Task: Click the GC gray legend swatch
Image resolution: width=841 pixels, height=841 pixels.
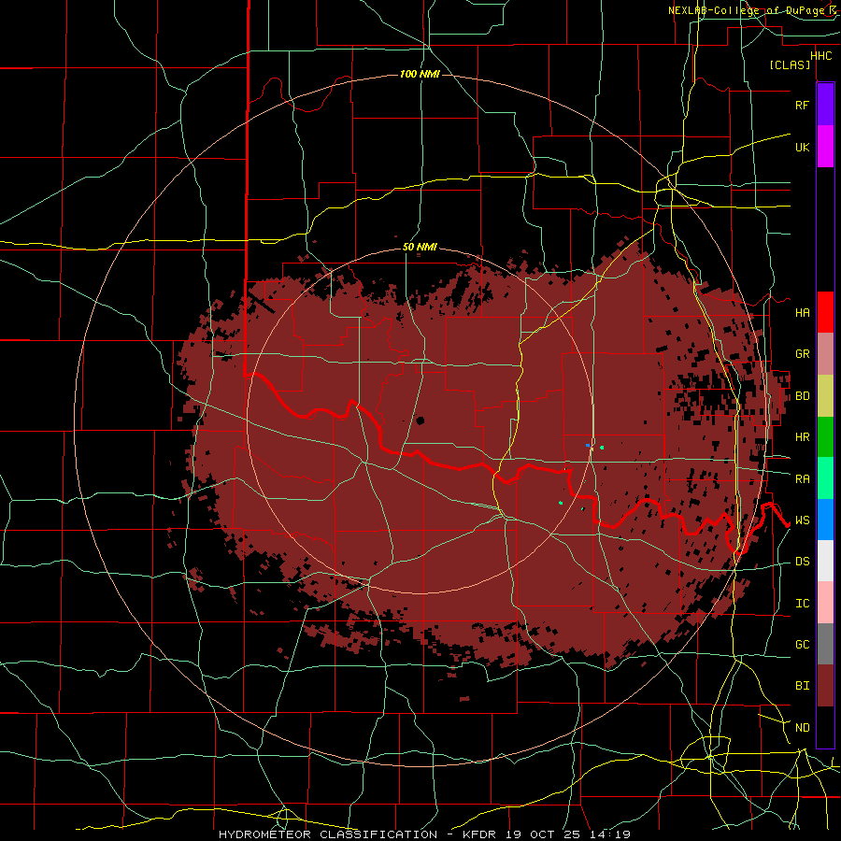Action: coord(825,644)
